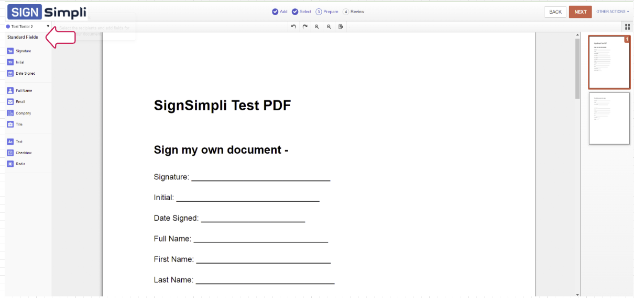Choose the Date Signed field
Viewport: 634px width, 298px height.
click(x=10, y=74)
